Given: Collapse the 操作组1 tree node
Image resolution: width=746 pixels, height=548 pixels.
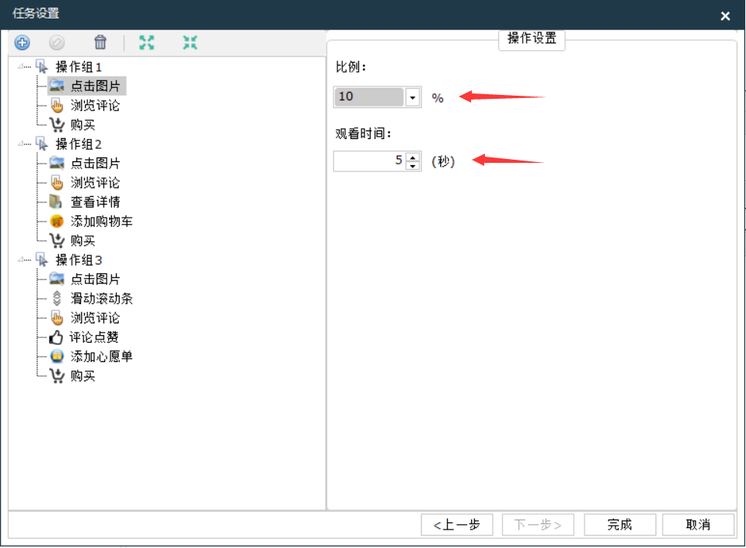Looking at the screenshot, I should click(x=20, y=66).
